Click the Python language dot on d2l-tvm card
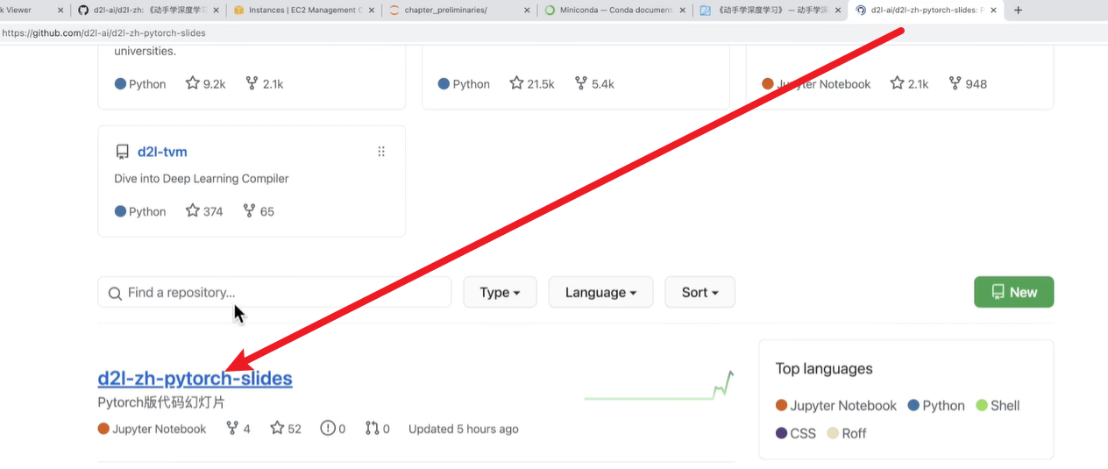 click(121, 211)
